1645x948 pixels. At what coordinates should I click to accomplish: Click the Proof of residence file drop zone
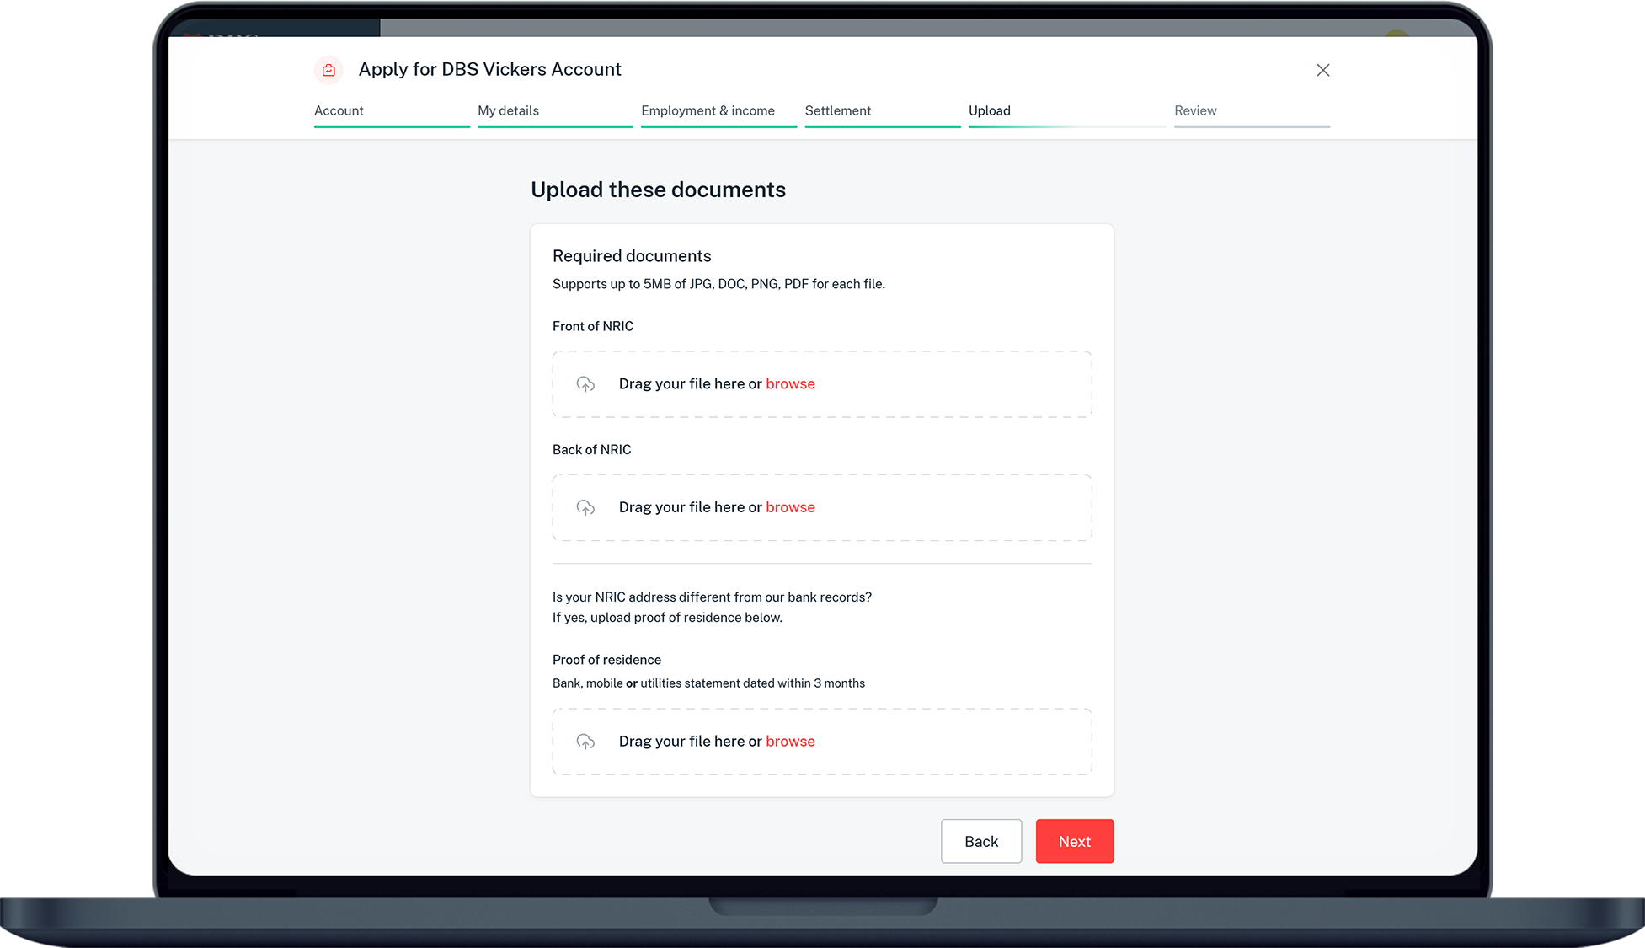click(822, 742)
